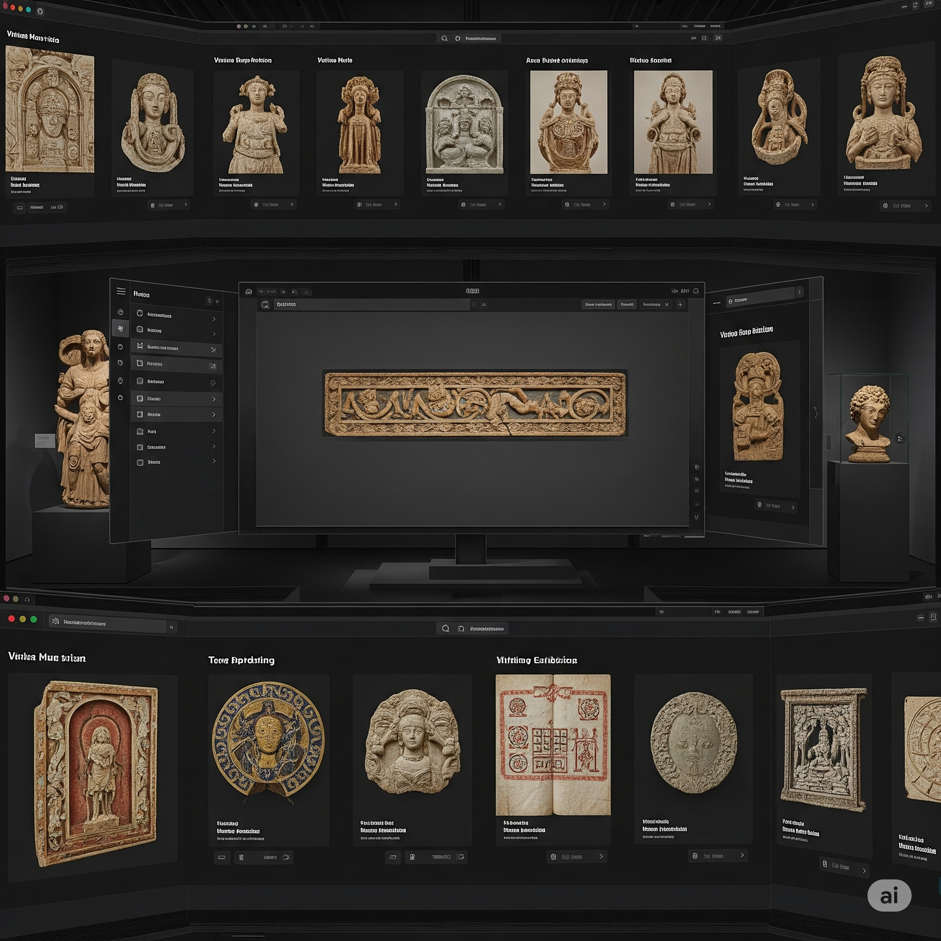Open the manuscript with red drawings thumbnail
Screen dimensions: 941x941
tap(553, 745)
